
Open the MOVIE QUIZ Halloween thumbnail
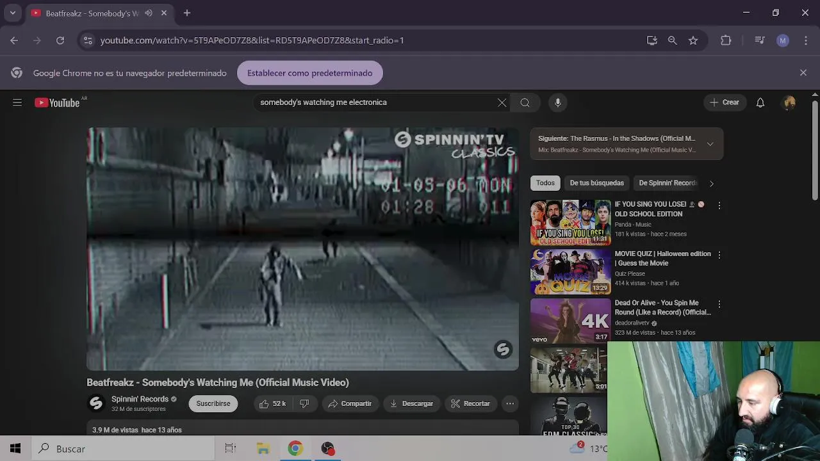[x=570, y=271]
